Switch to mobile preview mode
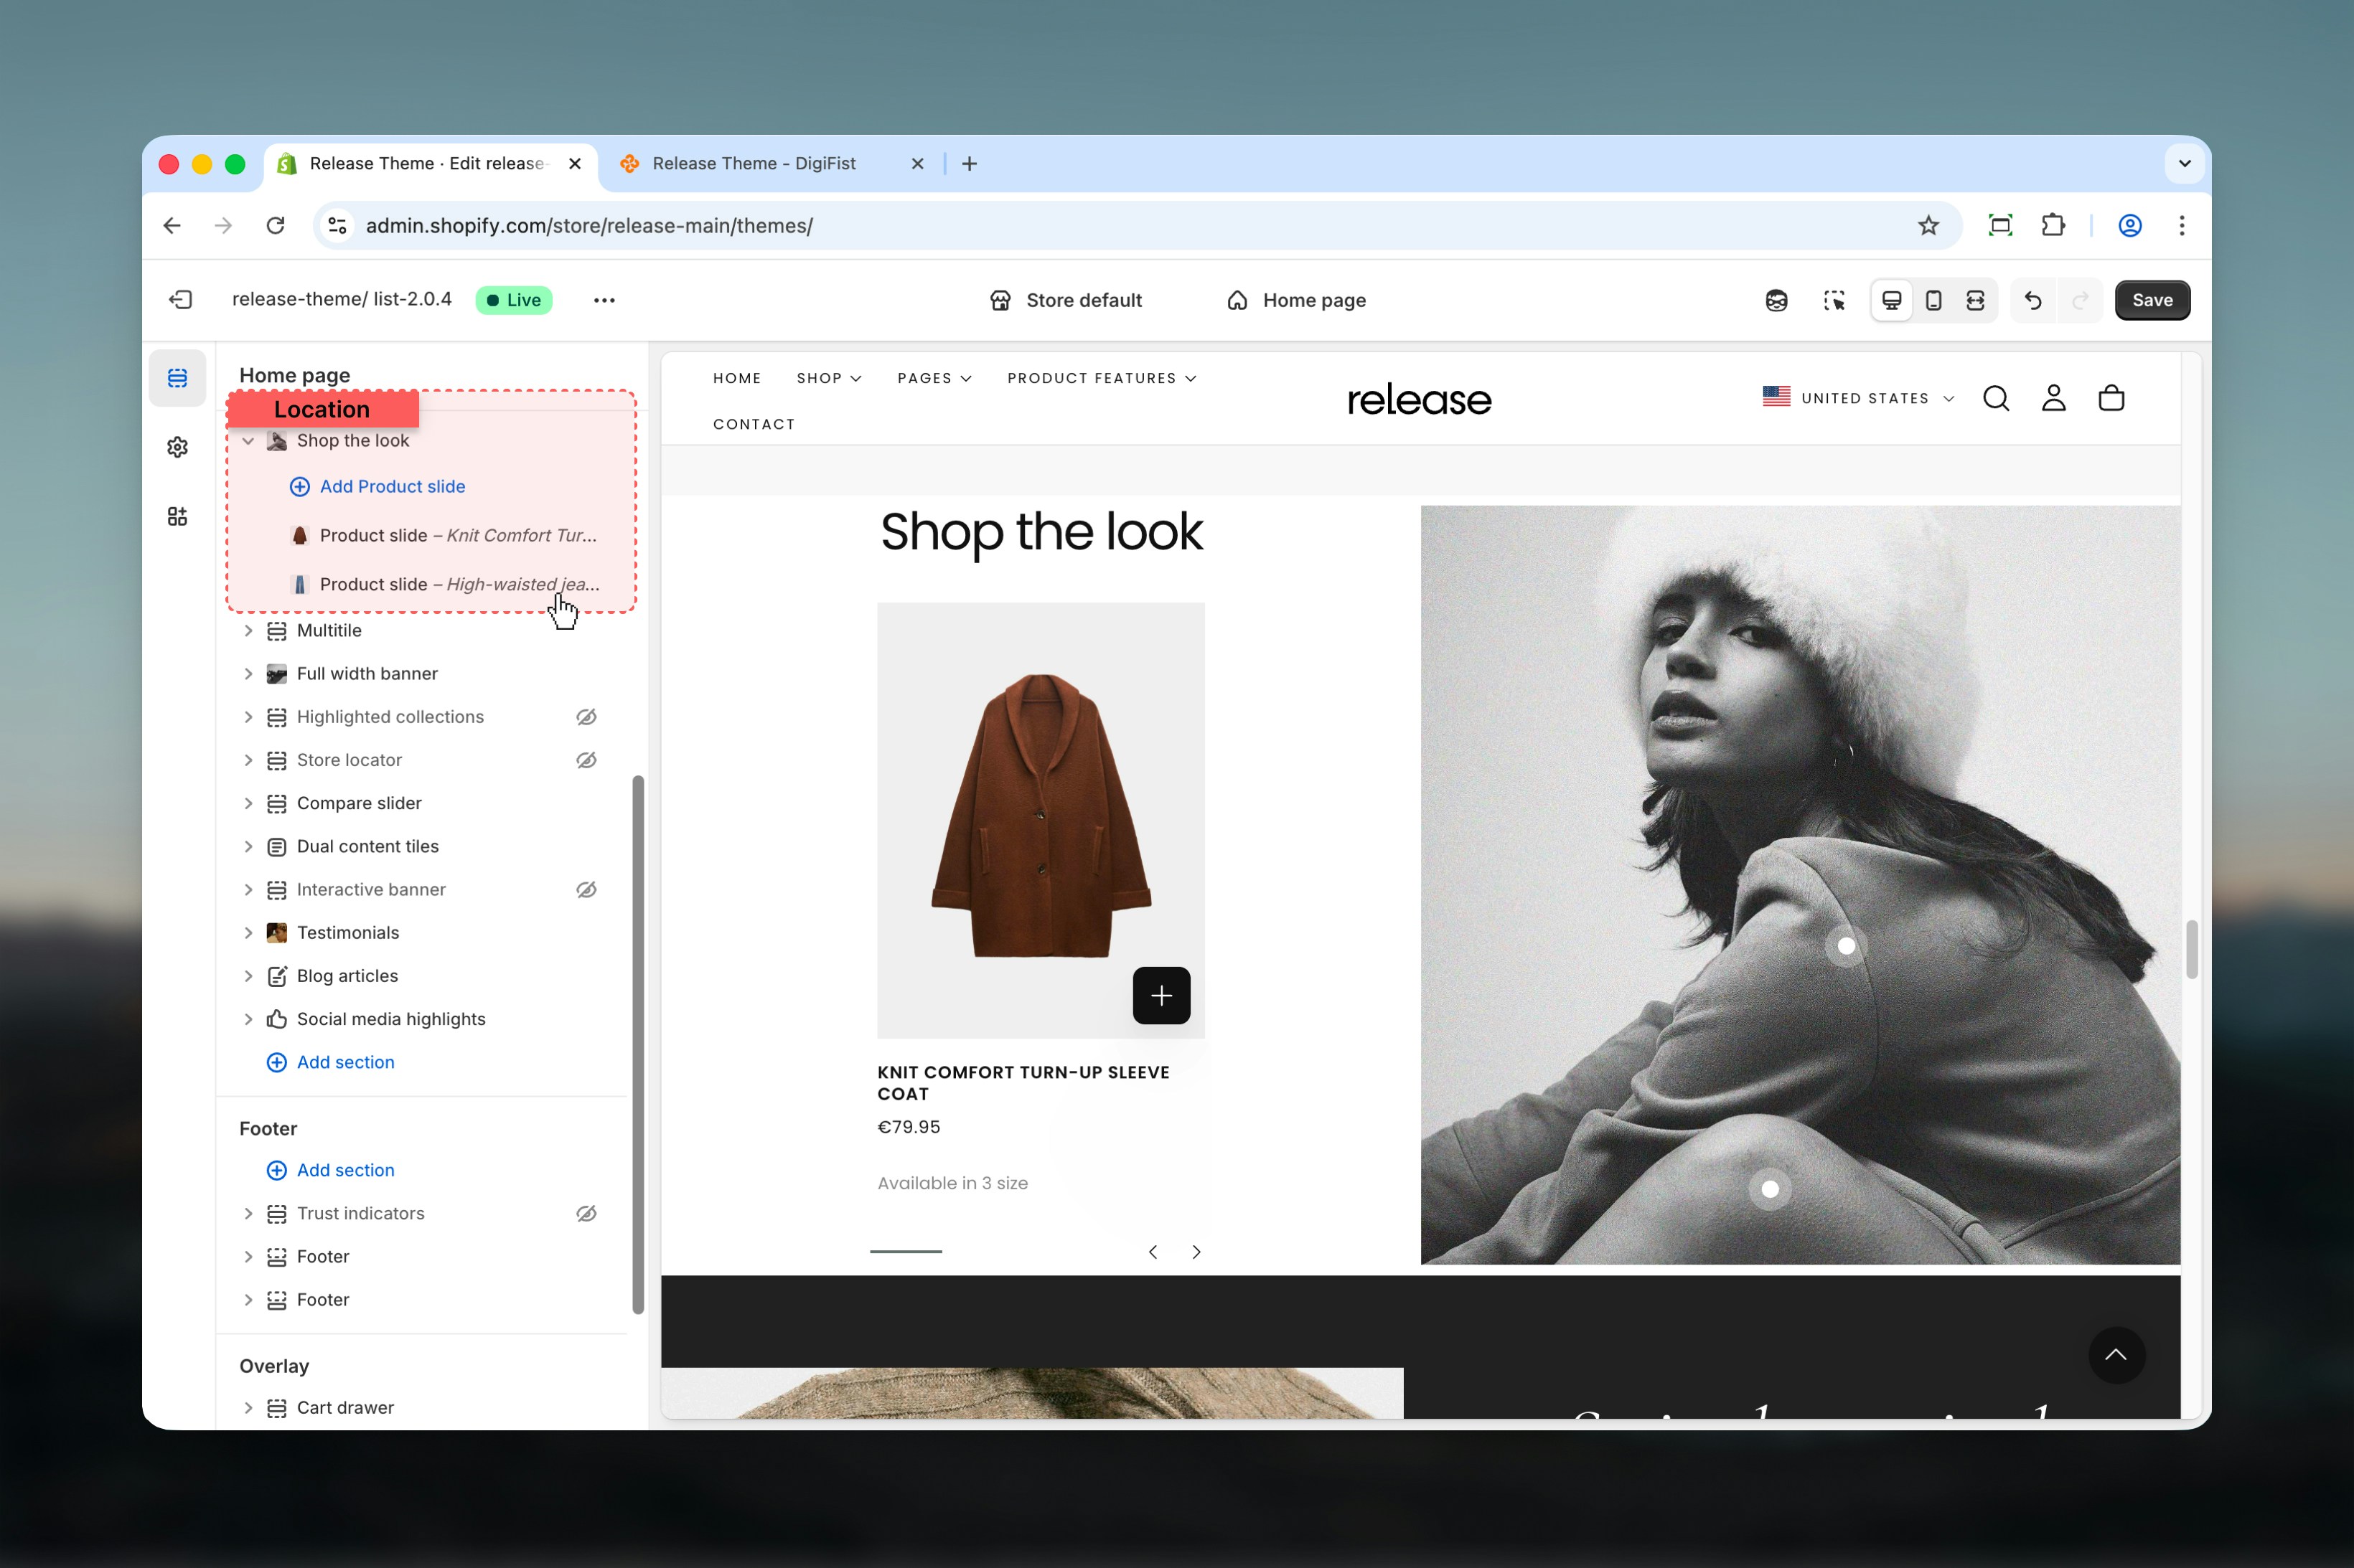2354x1568 pixels. (1932, 299)
